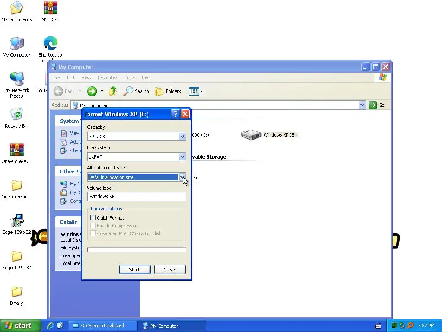Close the Format dialog with red X
Viewport: 442px width, 332px height.
coord(185,114)
